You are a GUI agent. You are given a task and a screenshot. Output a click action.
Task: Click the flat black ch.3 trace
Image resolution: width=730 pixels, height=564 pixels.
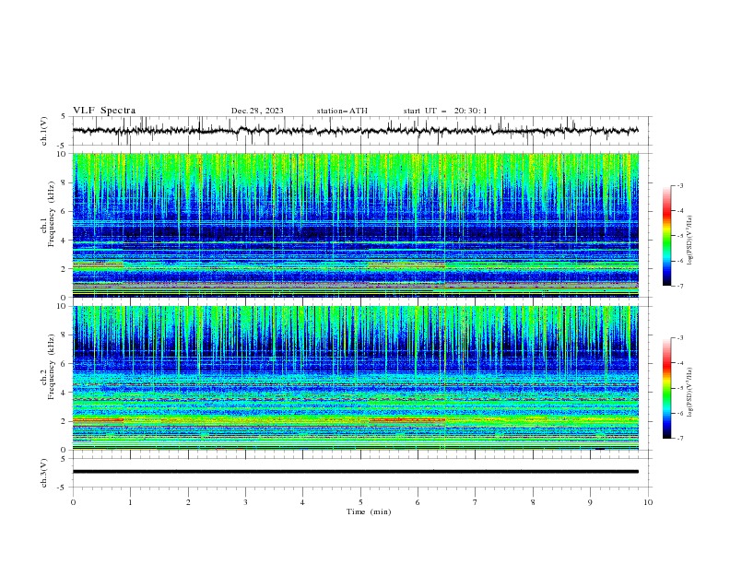[355, 472]
